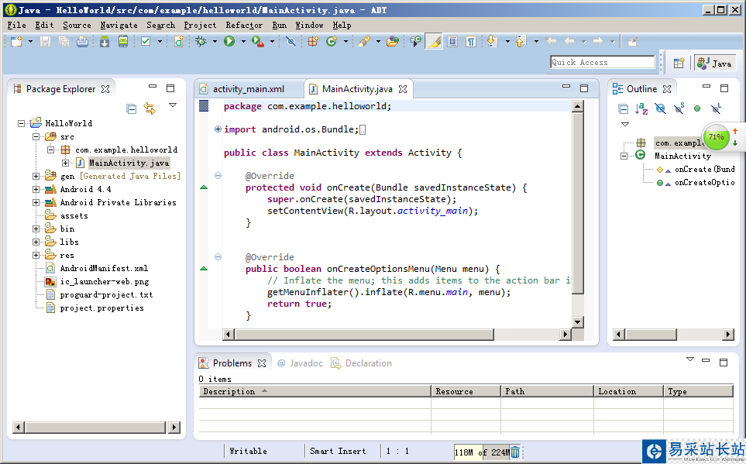Open the Refactor menu
This screenshot has width=746, height=464.
244,25
